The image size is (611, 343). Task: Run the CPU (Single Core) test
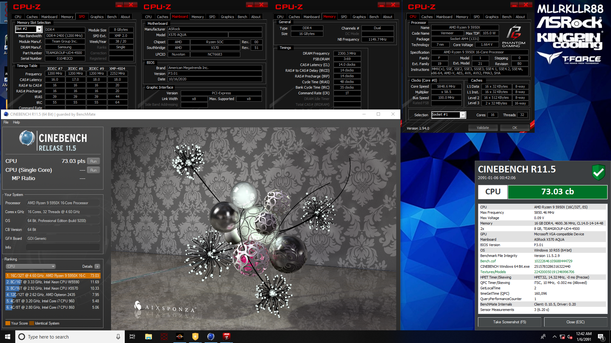(93, 170)
